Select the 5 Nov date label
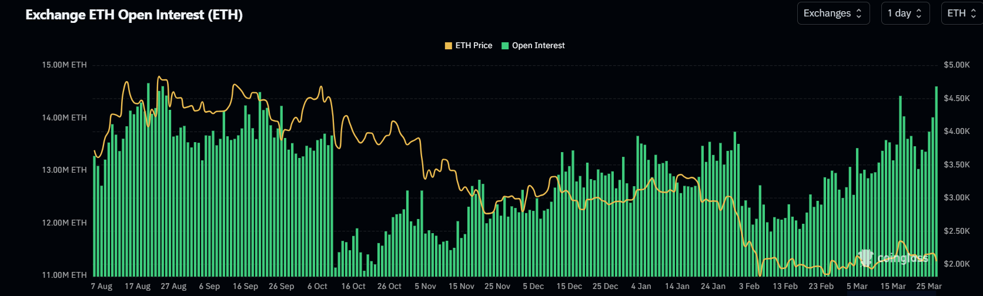 (425, 287)
